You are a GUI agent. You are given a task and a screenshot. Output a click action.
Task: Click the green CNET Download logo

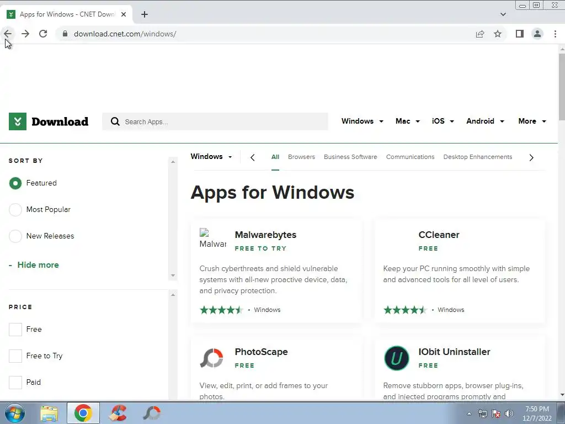coord(49,121)
